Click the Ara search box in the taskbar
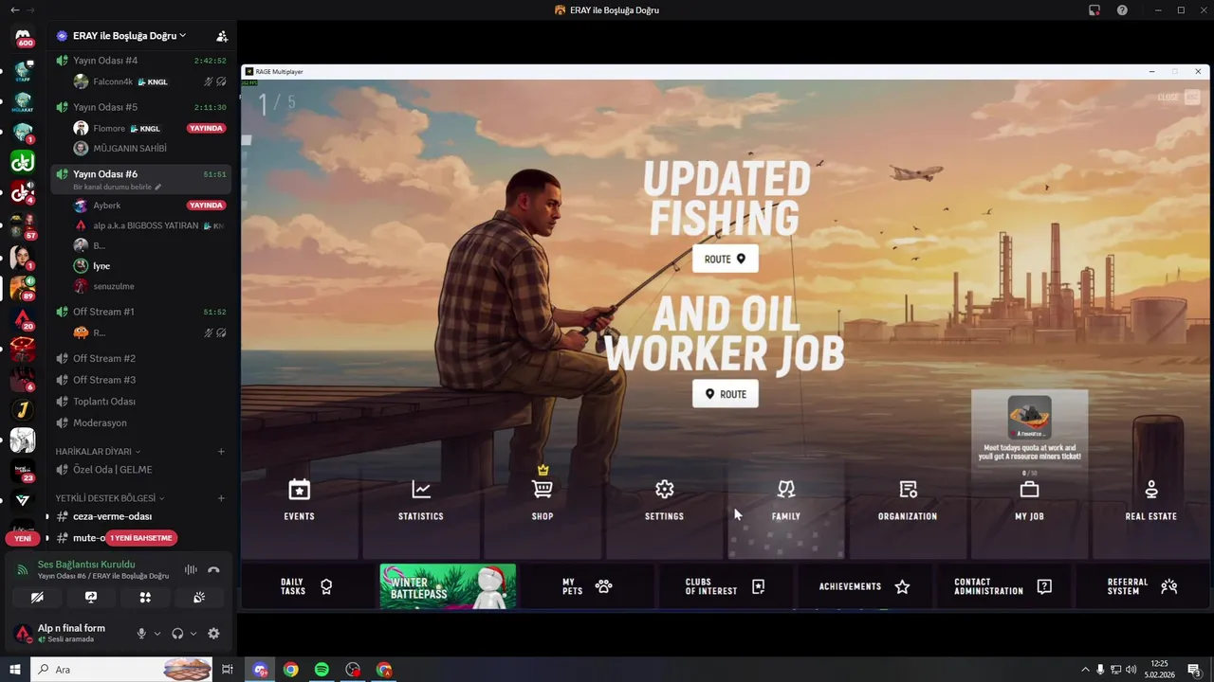Viewport: 1214px width, 682px height. click(123, 670)
